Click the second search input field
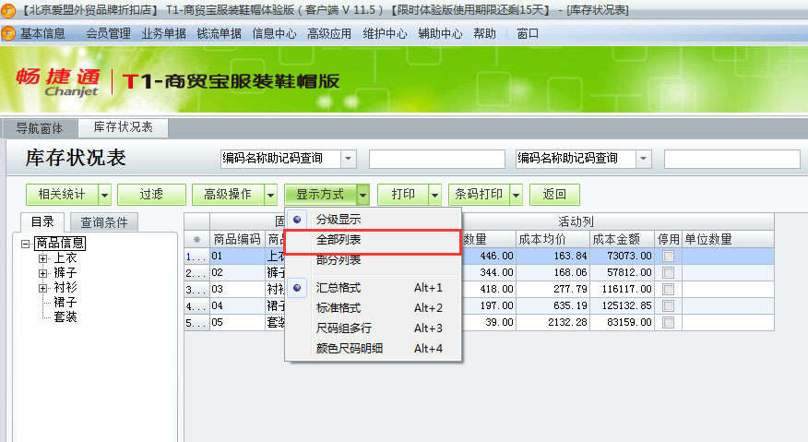The height and width of the screenshot is (442, 808). tap(731, 159)
